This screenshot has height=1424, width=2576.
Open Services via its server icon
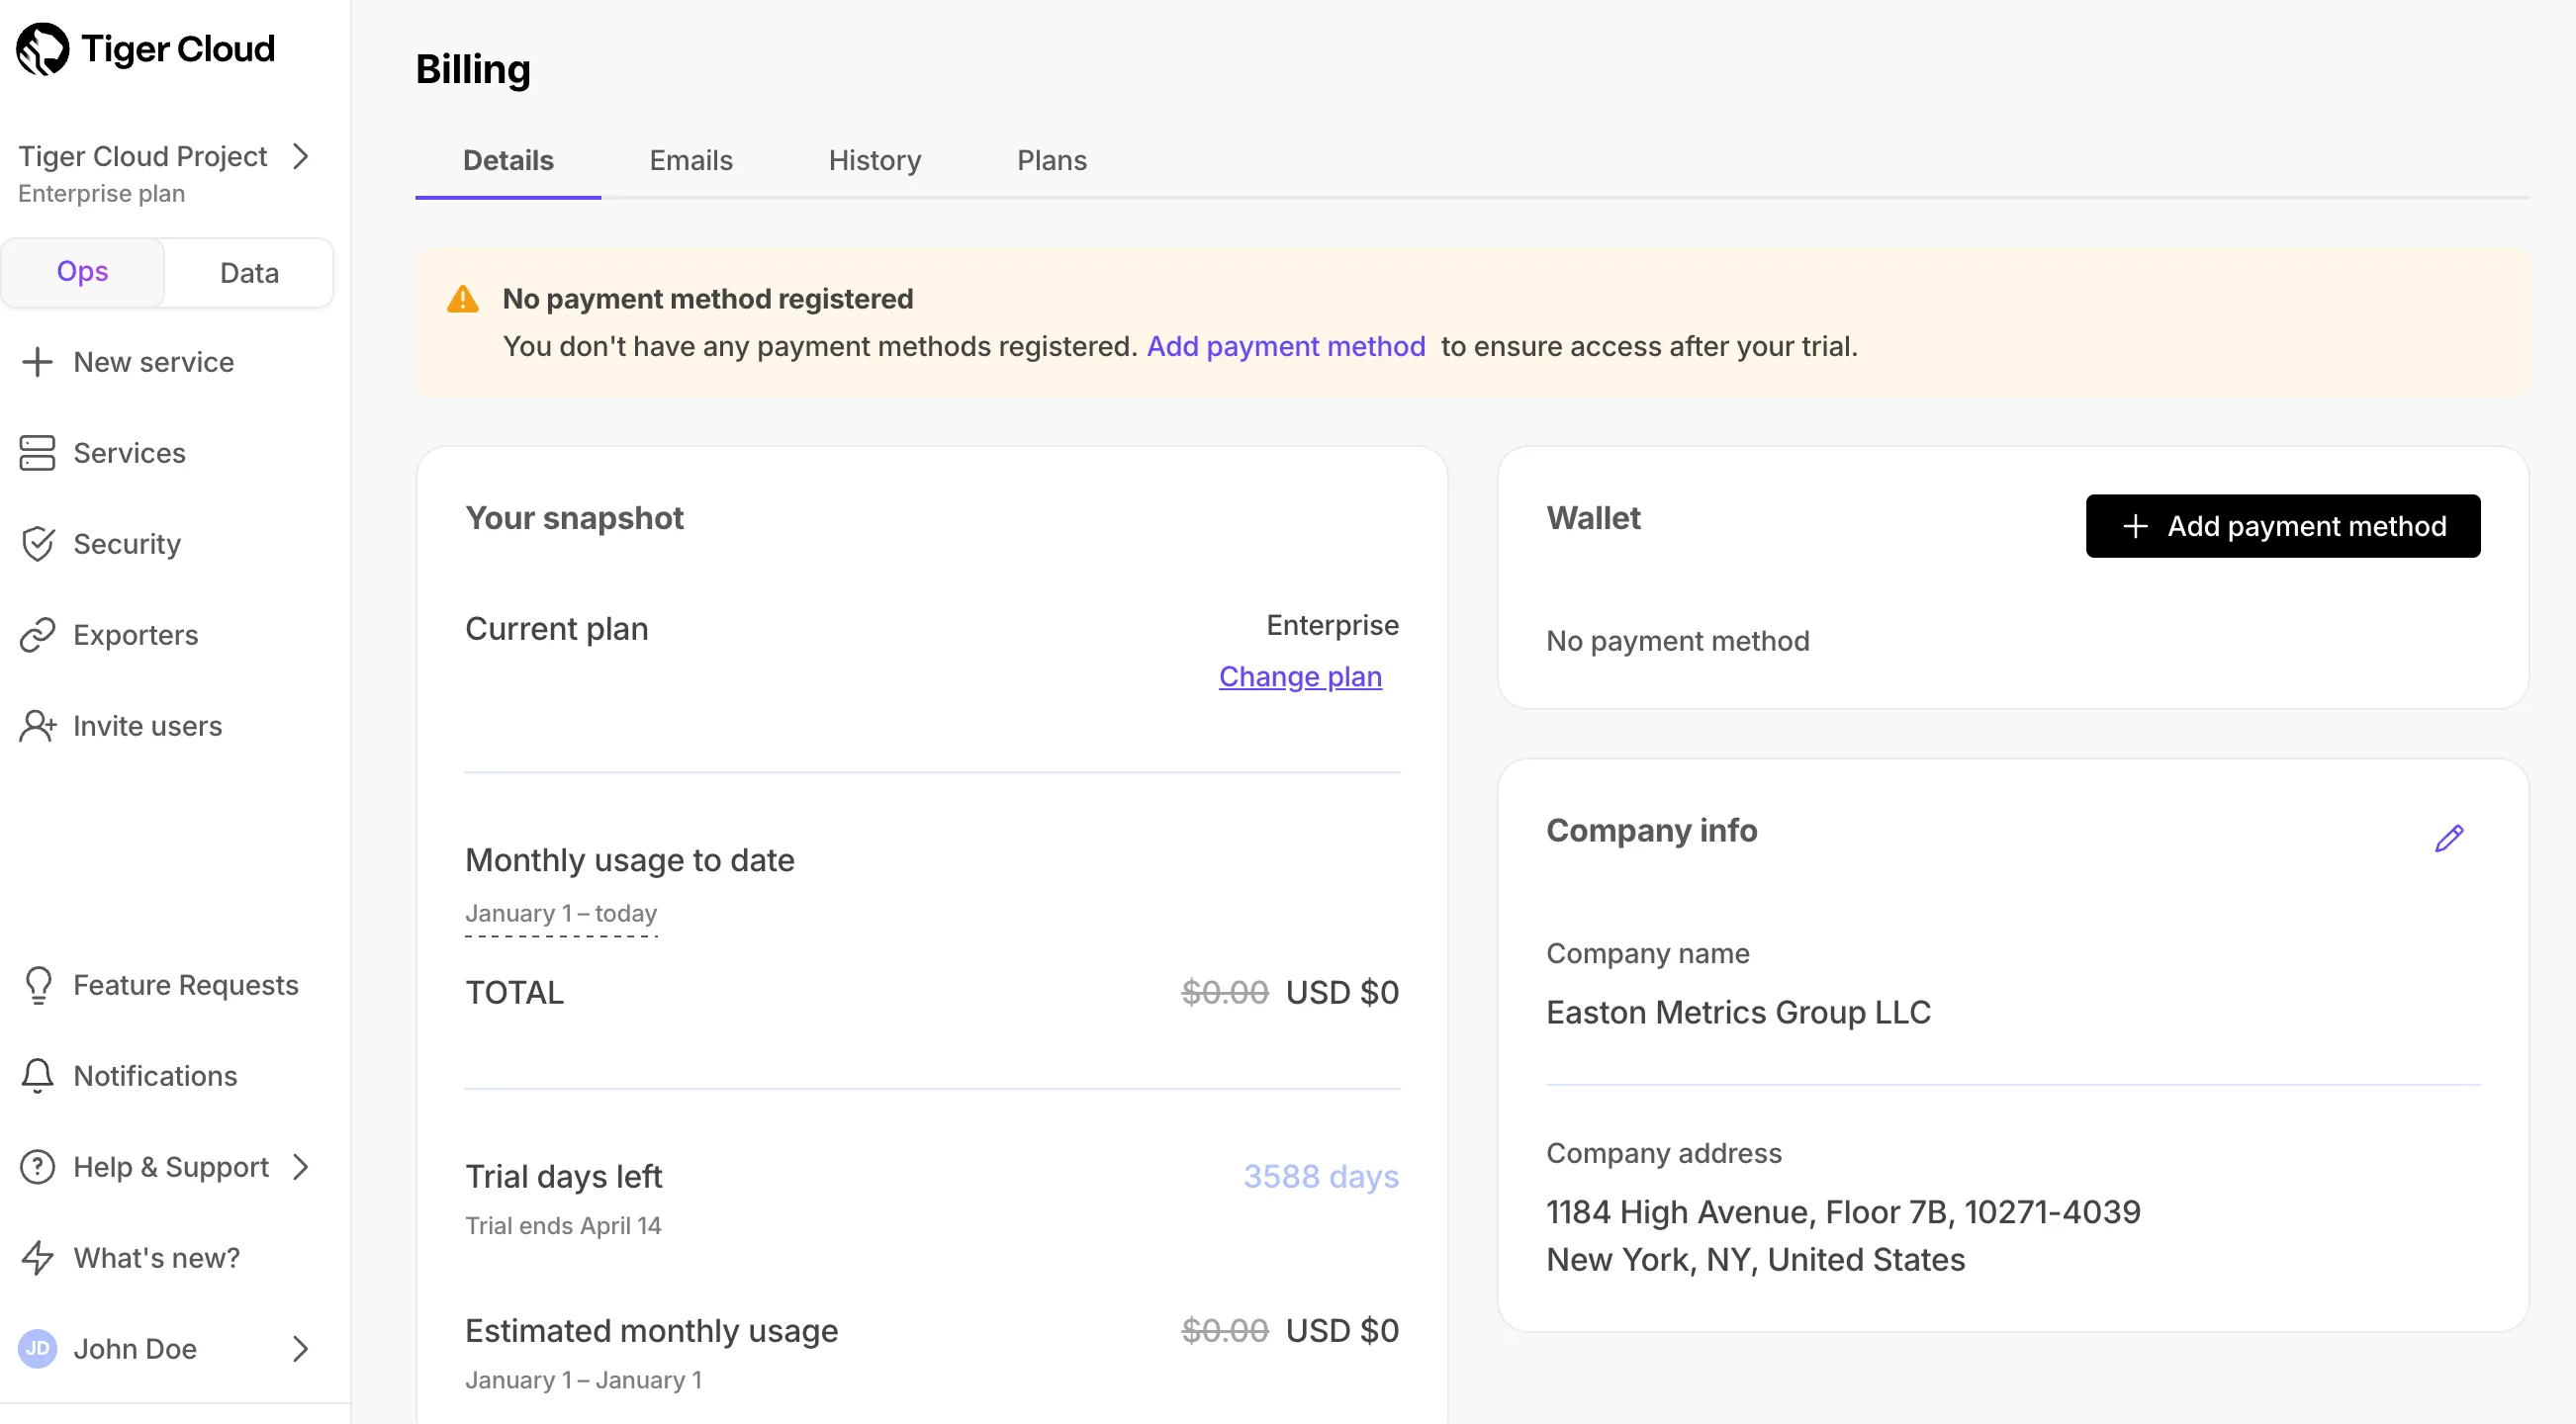(x=37, y=453)
